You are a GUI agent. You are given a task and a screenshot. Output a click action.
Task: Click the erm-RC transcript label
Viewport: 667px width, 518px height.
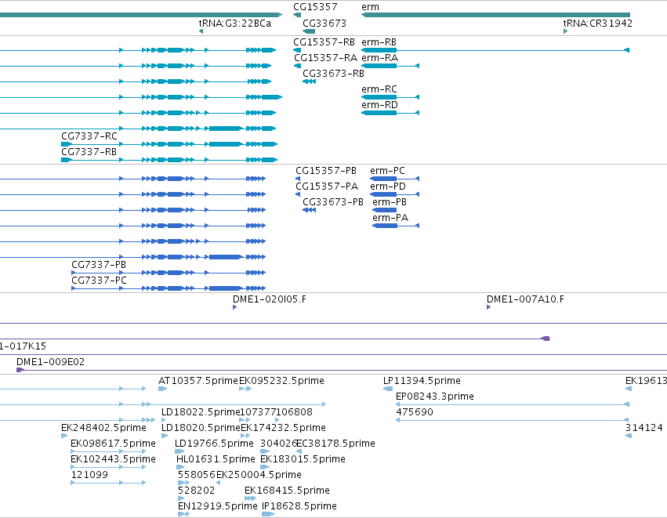[x=379, y=89]
